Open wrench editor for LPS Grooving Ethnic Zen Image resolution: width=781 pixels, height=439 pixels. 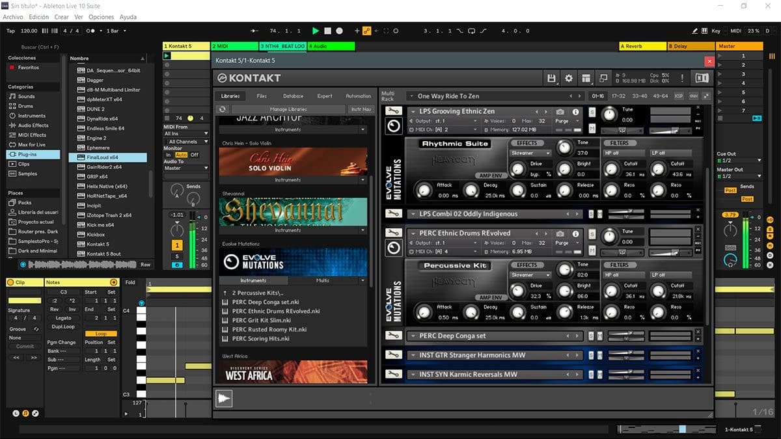393,111
